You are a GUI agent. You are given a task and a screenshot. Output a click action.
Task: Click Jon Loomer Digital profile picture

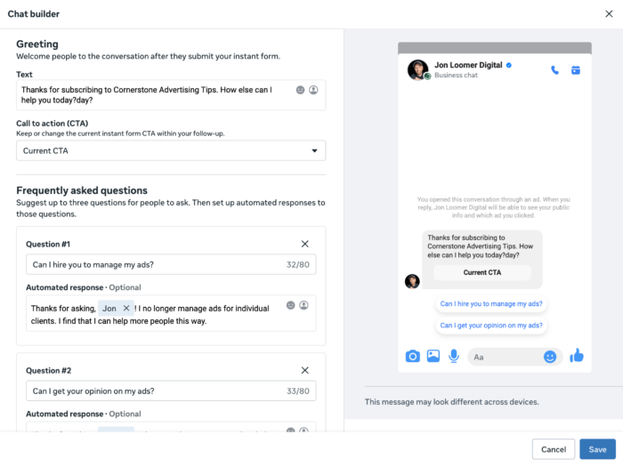418,70
